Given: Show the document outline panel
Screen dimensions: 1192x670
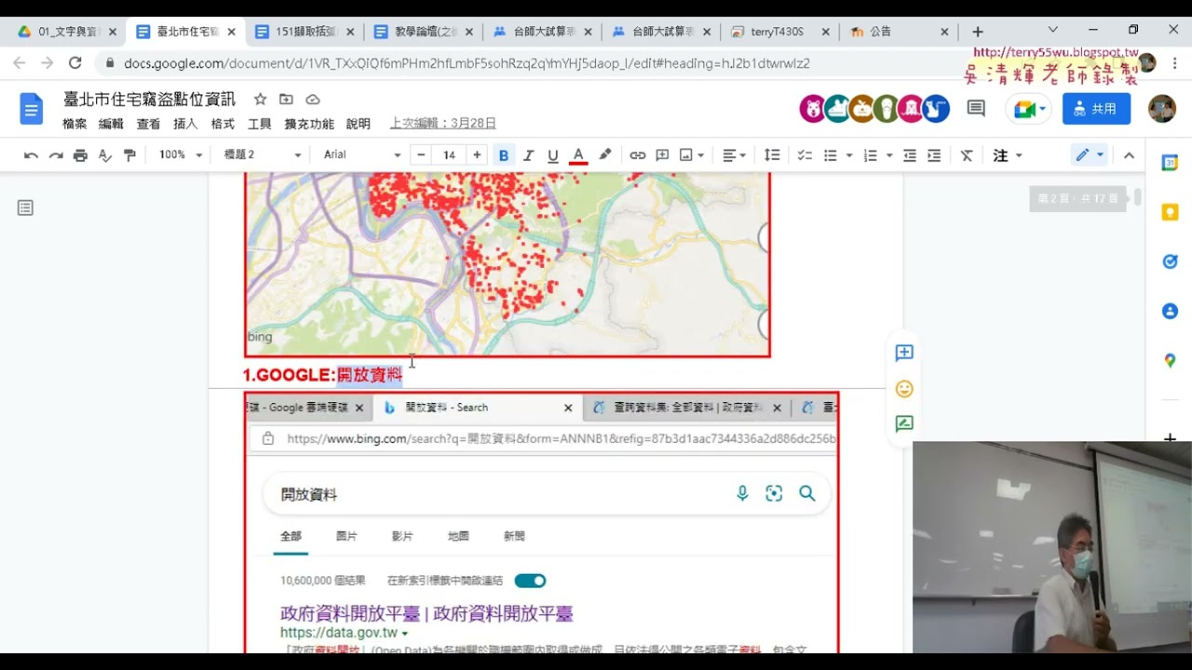Looking at the screenshot, I should pos(25,208).
